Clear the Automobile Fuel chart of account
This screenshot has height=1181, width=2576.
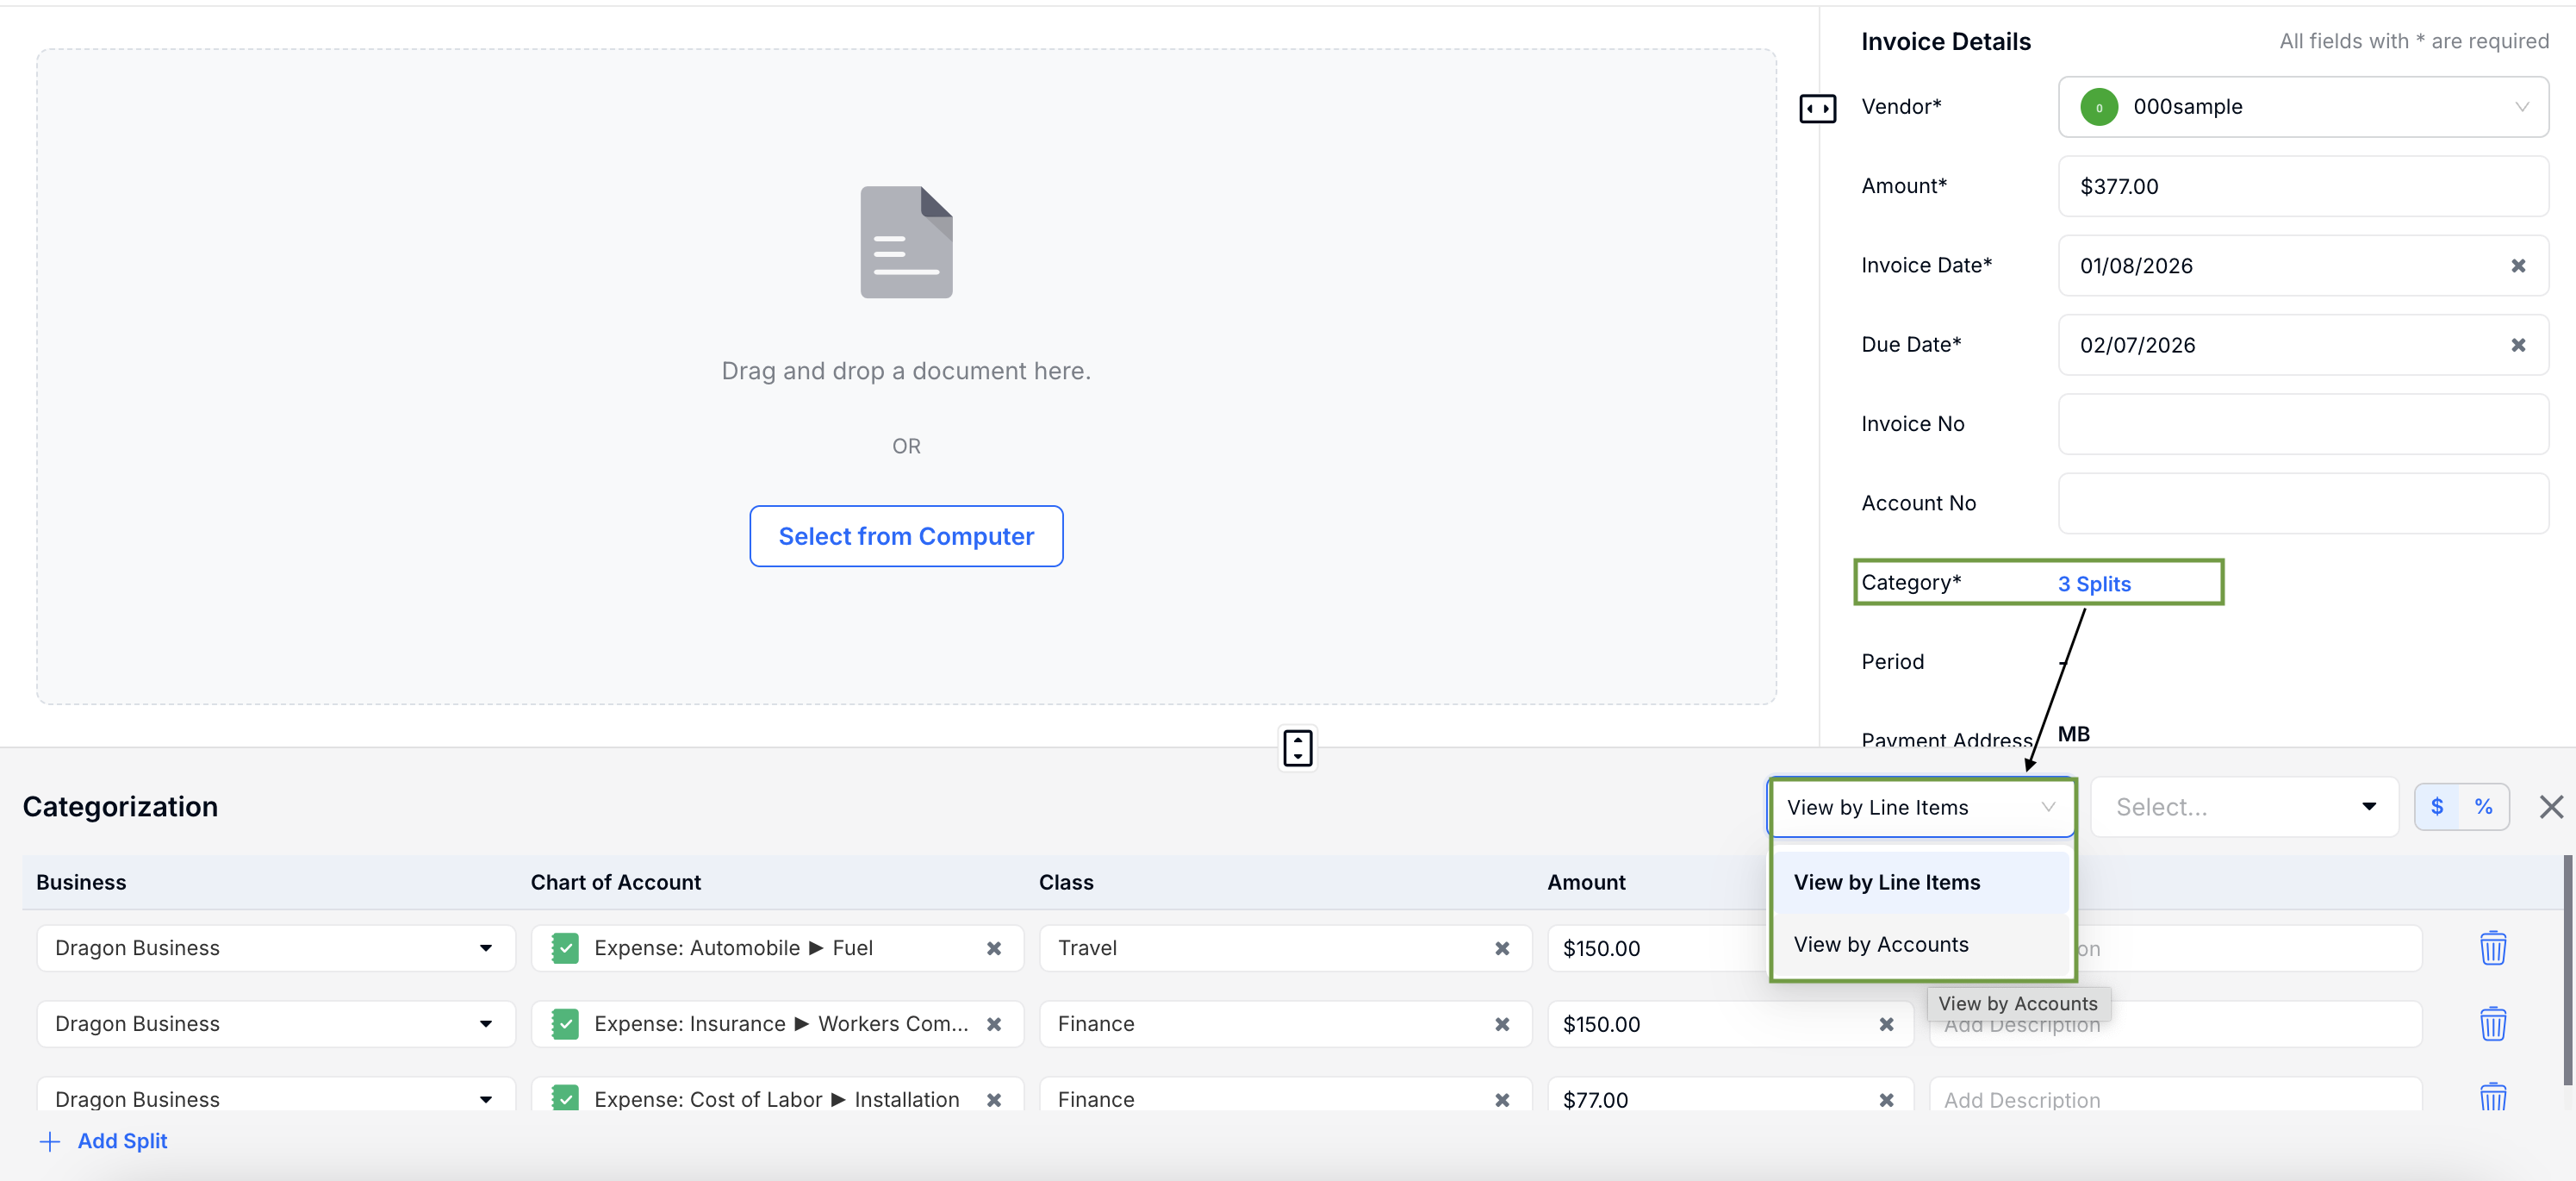(x=993, y=949)
